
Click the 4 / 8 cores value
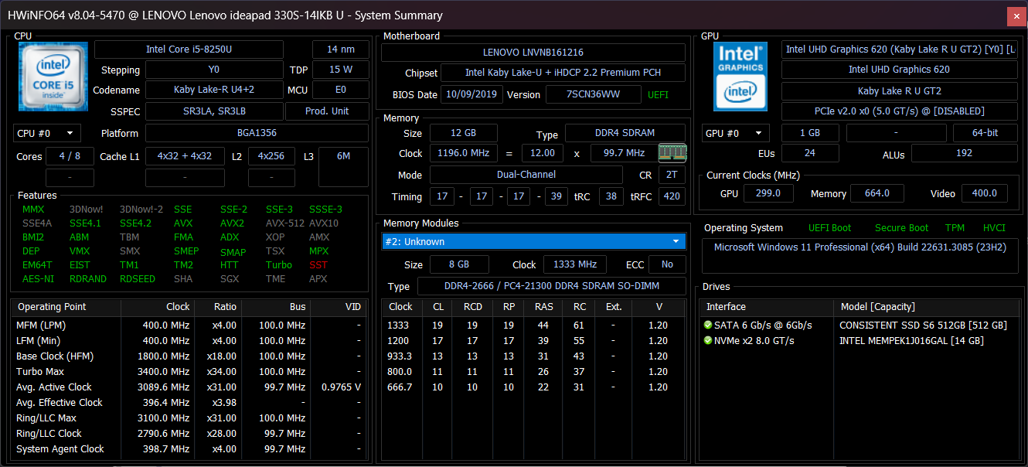(70, 156)
